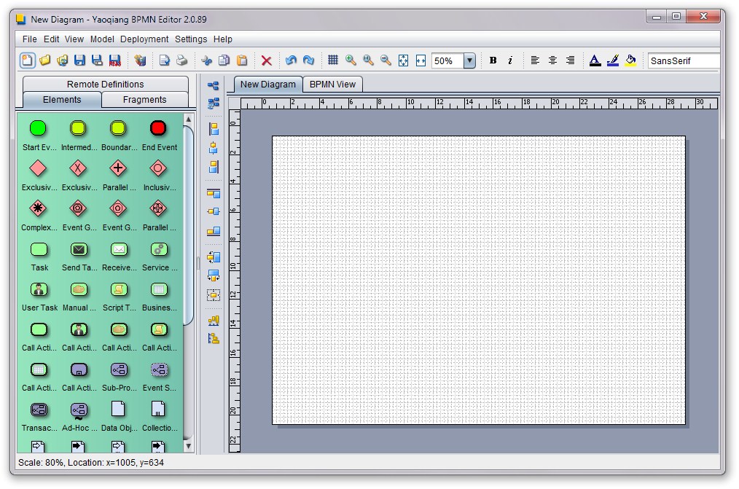Select the End Event element
Image resolution: width=739 pixels, height=489 pixels.
pos(159,129)
